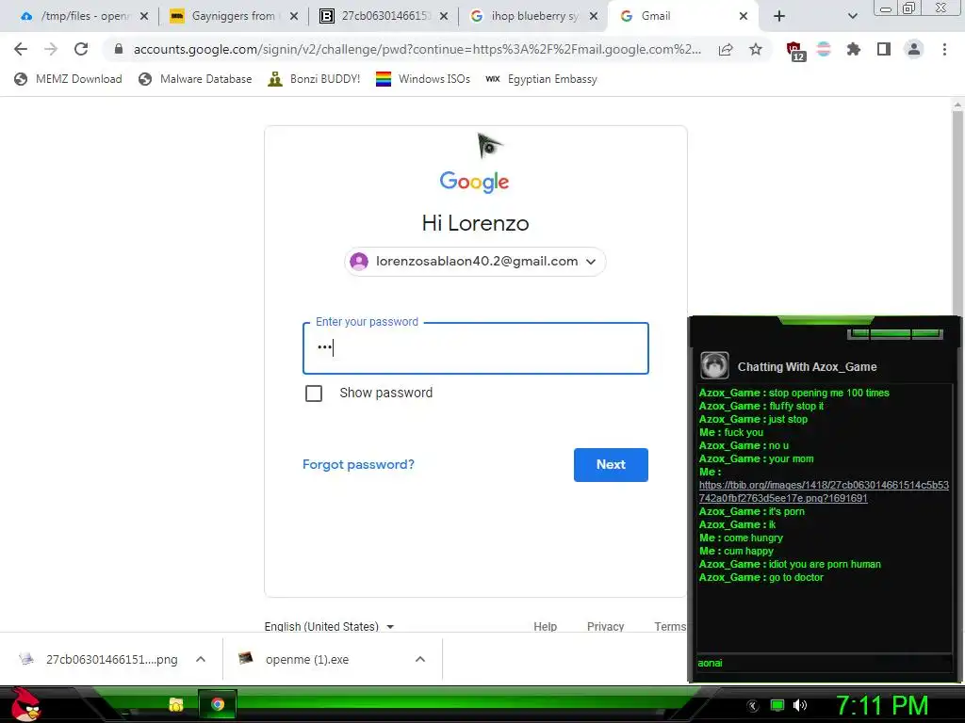The image size is (965, 723).
Task: Click 'go to doctor' chat message
Action: (795, 577)
